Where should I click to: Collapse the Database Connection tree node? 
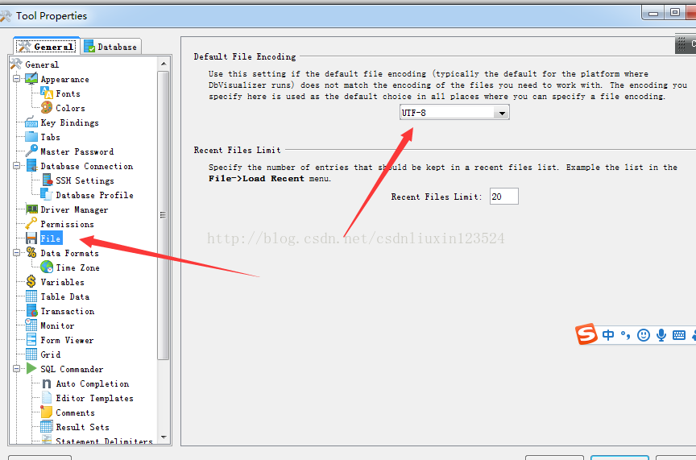tap(16, 166)
